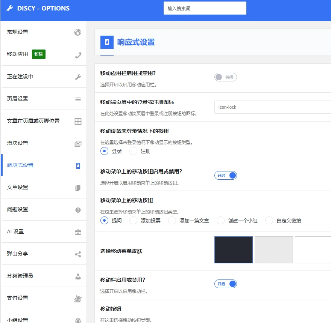Screen dimensions: 331x323
Task: Click the payment icon next to 支付设置
Action: pyautogui.click(x=78, y=298)
